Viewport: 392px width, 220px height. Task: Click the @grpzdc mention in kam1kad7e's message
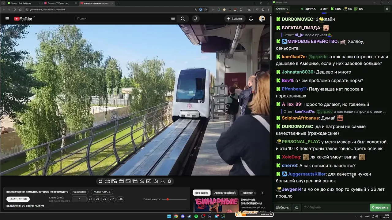point(318,57)
